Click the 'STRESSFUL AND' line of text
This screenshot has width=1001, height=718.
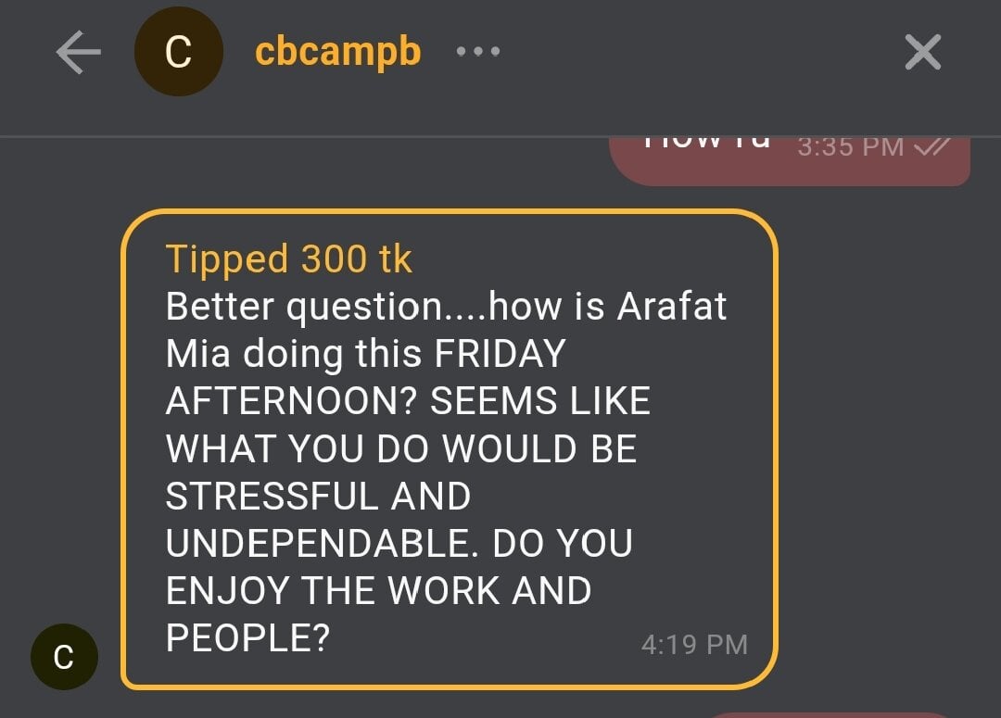click(x=318, y=497)
